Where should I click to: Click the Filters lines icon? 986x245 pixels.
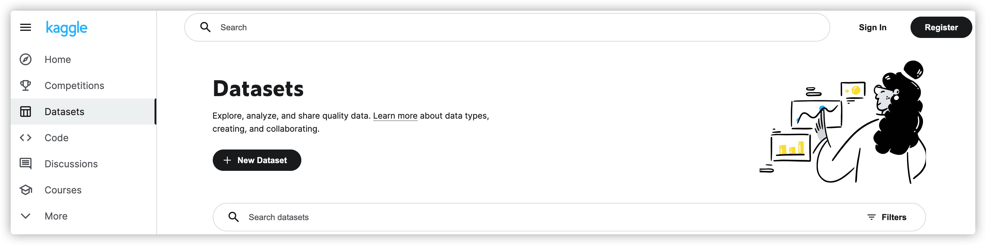(872, 217)
